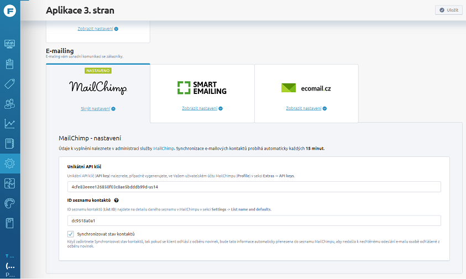Open the design palette icon in sidebar
This screenshot has width=466, height=279.
tap(10, 203)
